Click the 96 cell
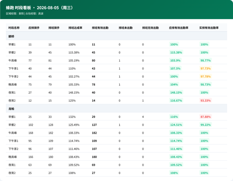 pyautogui.click(x=30, y=149)
